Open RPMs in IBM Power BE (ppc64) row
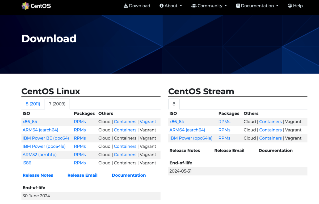The image size is (319, 204). pyautogui.click(x=80, y=138)
